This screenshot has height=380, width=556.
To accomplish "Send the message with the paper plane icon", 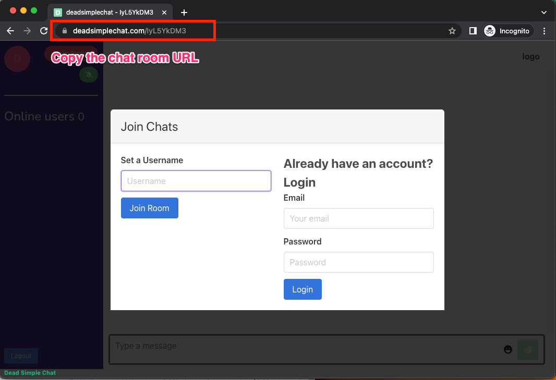I will (528, 349).
